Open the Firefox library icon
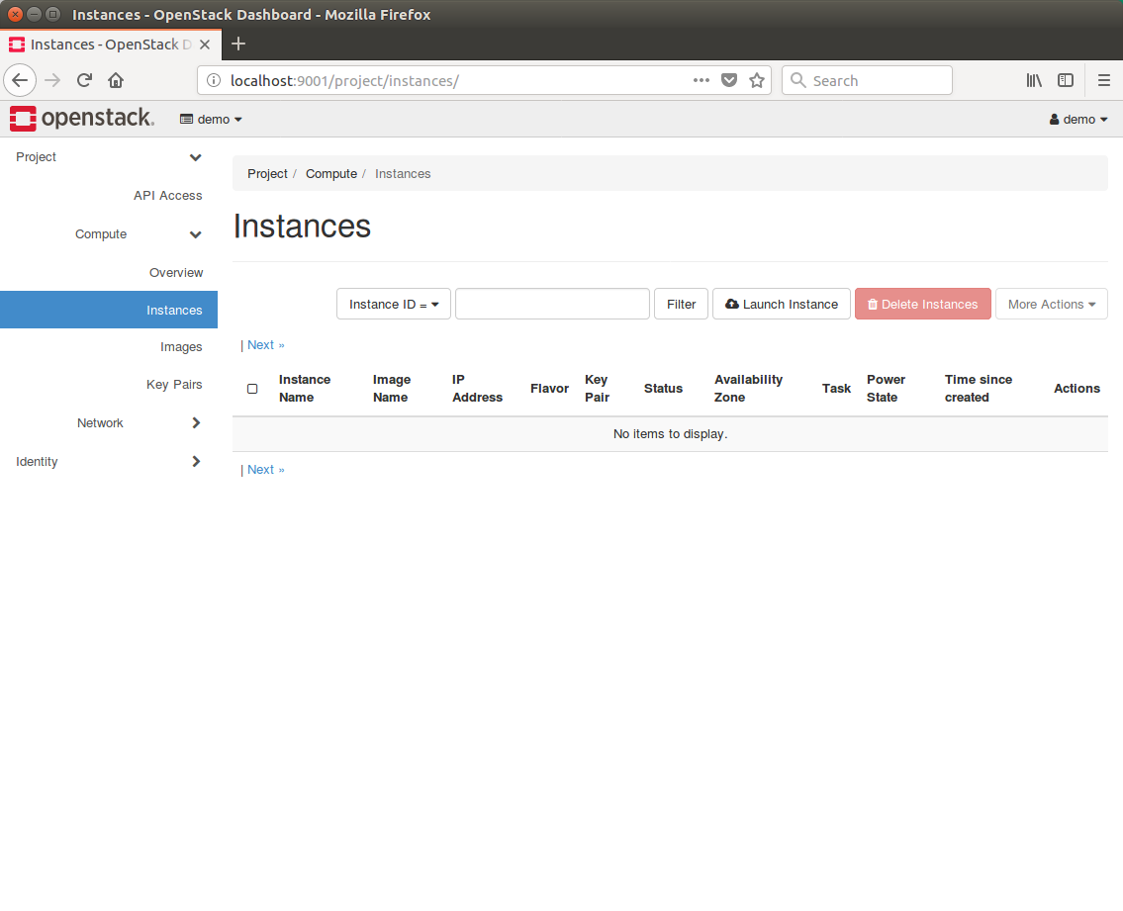 click(x=1034, y=80)
